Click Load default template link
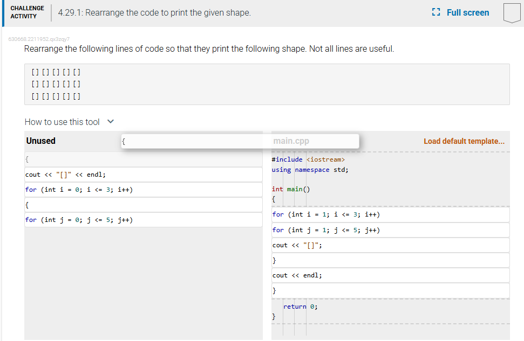This screenshot has height=341, width=524. coord(464,141)
